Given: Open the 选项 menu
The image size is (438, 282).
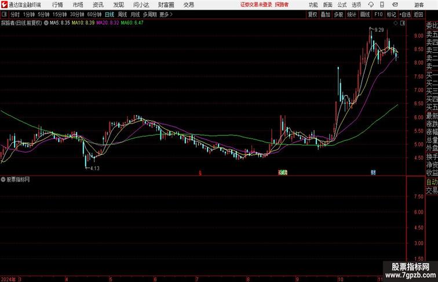Looking at the screenshot, I should click(356, 5).
